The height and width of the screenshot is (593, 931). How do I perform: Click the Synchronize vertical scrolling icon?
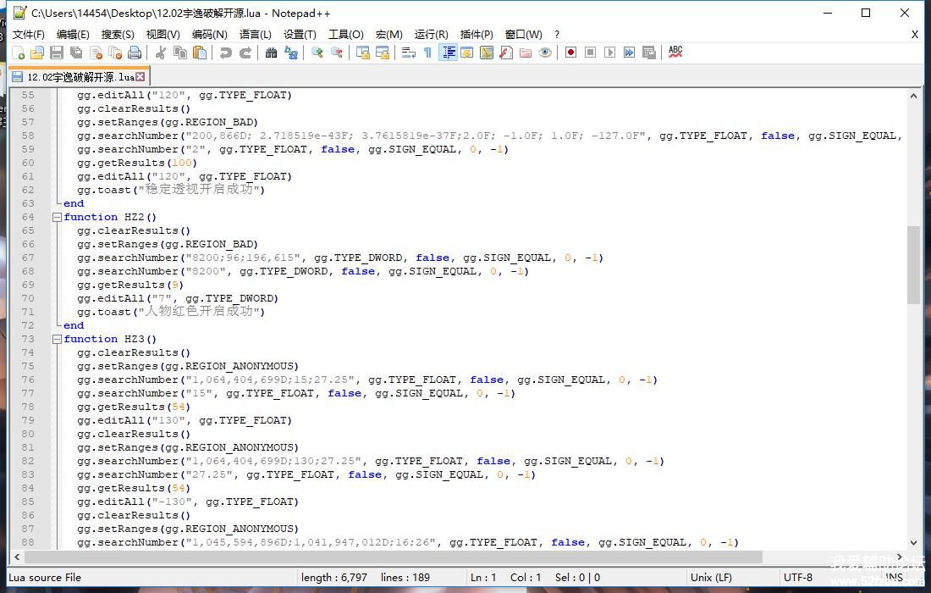[x=363, y=53]
